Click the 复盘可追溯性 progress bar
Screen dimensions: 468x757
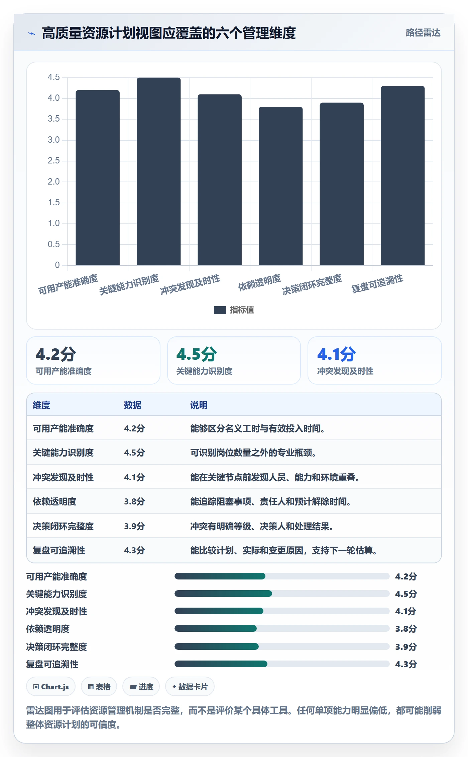tap(282, 664)
